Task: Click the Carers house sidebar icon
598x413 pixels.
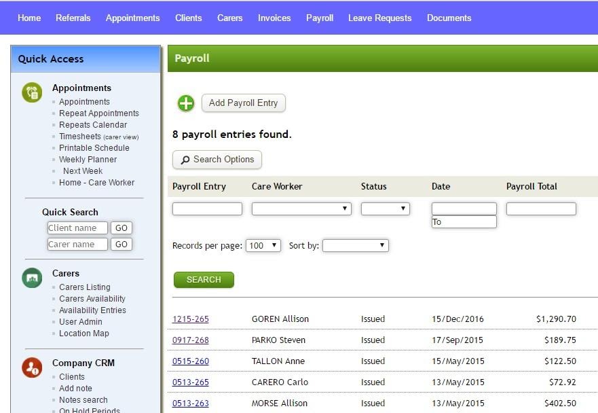Action: pyautogui.click(x=32, y=277)
